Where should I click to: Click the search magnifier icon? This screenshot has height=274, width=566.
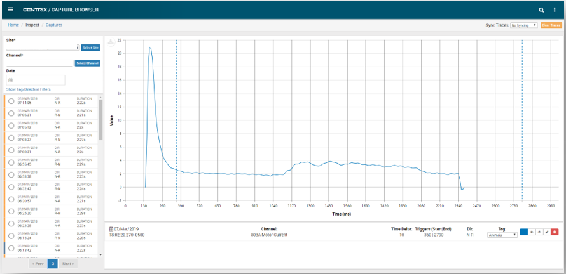(541, 10)
